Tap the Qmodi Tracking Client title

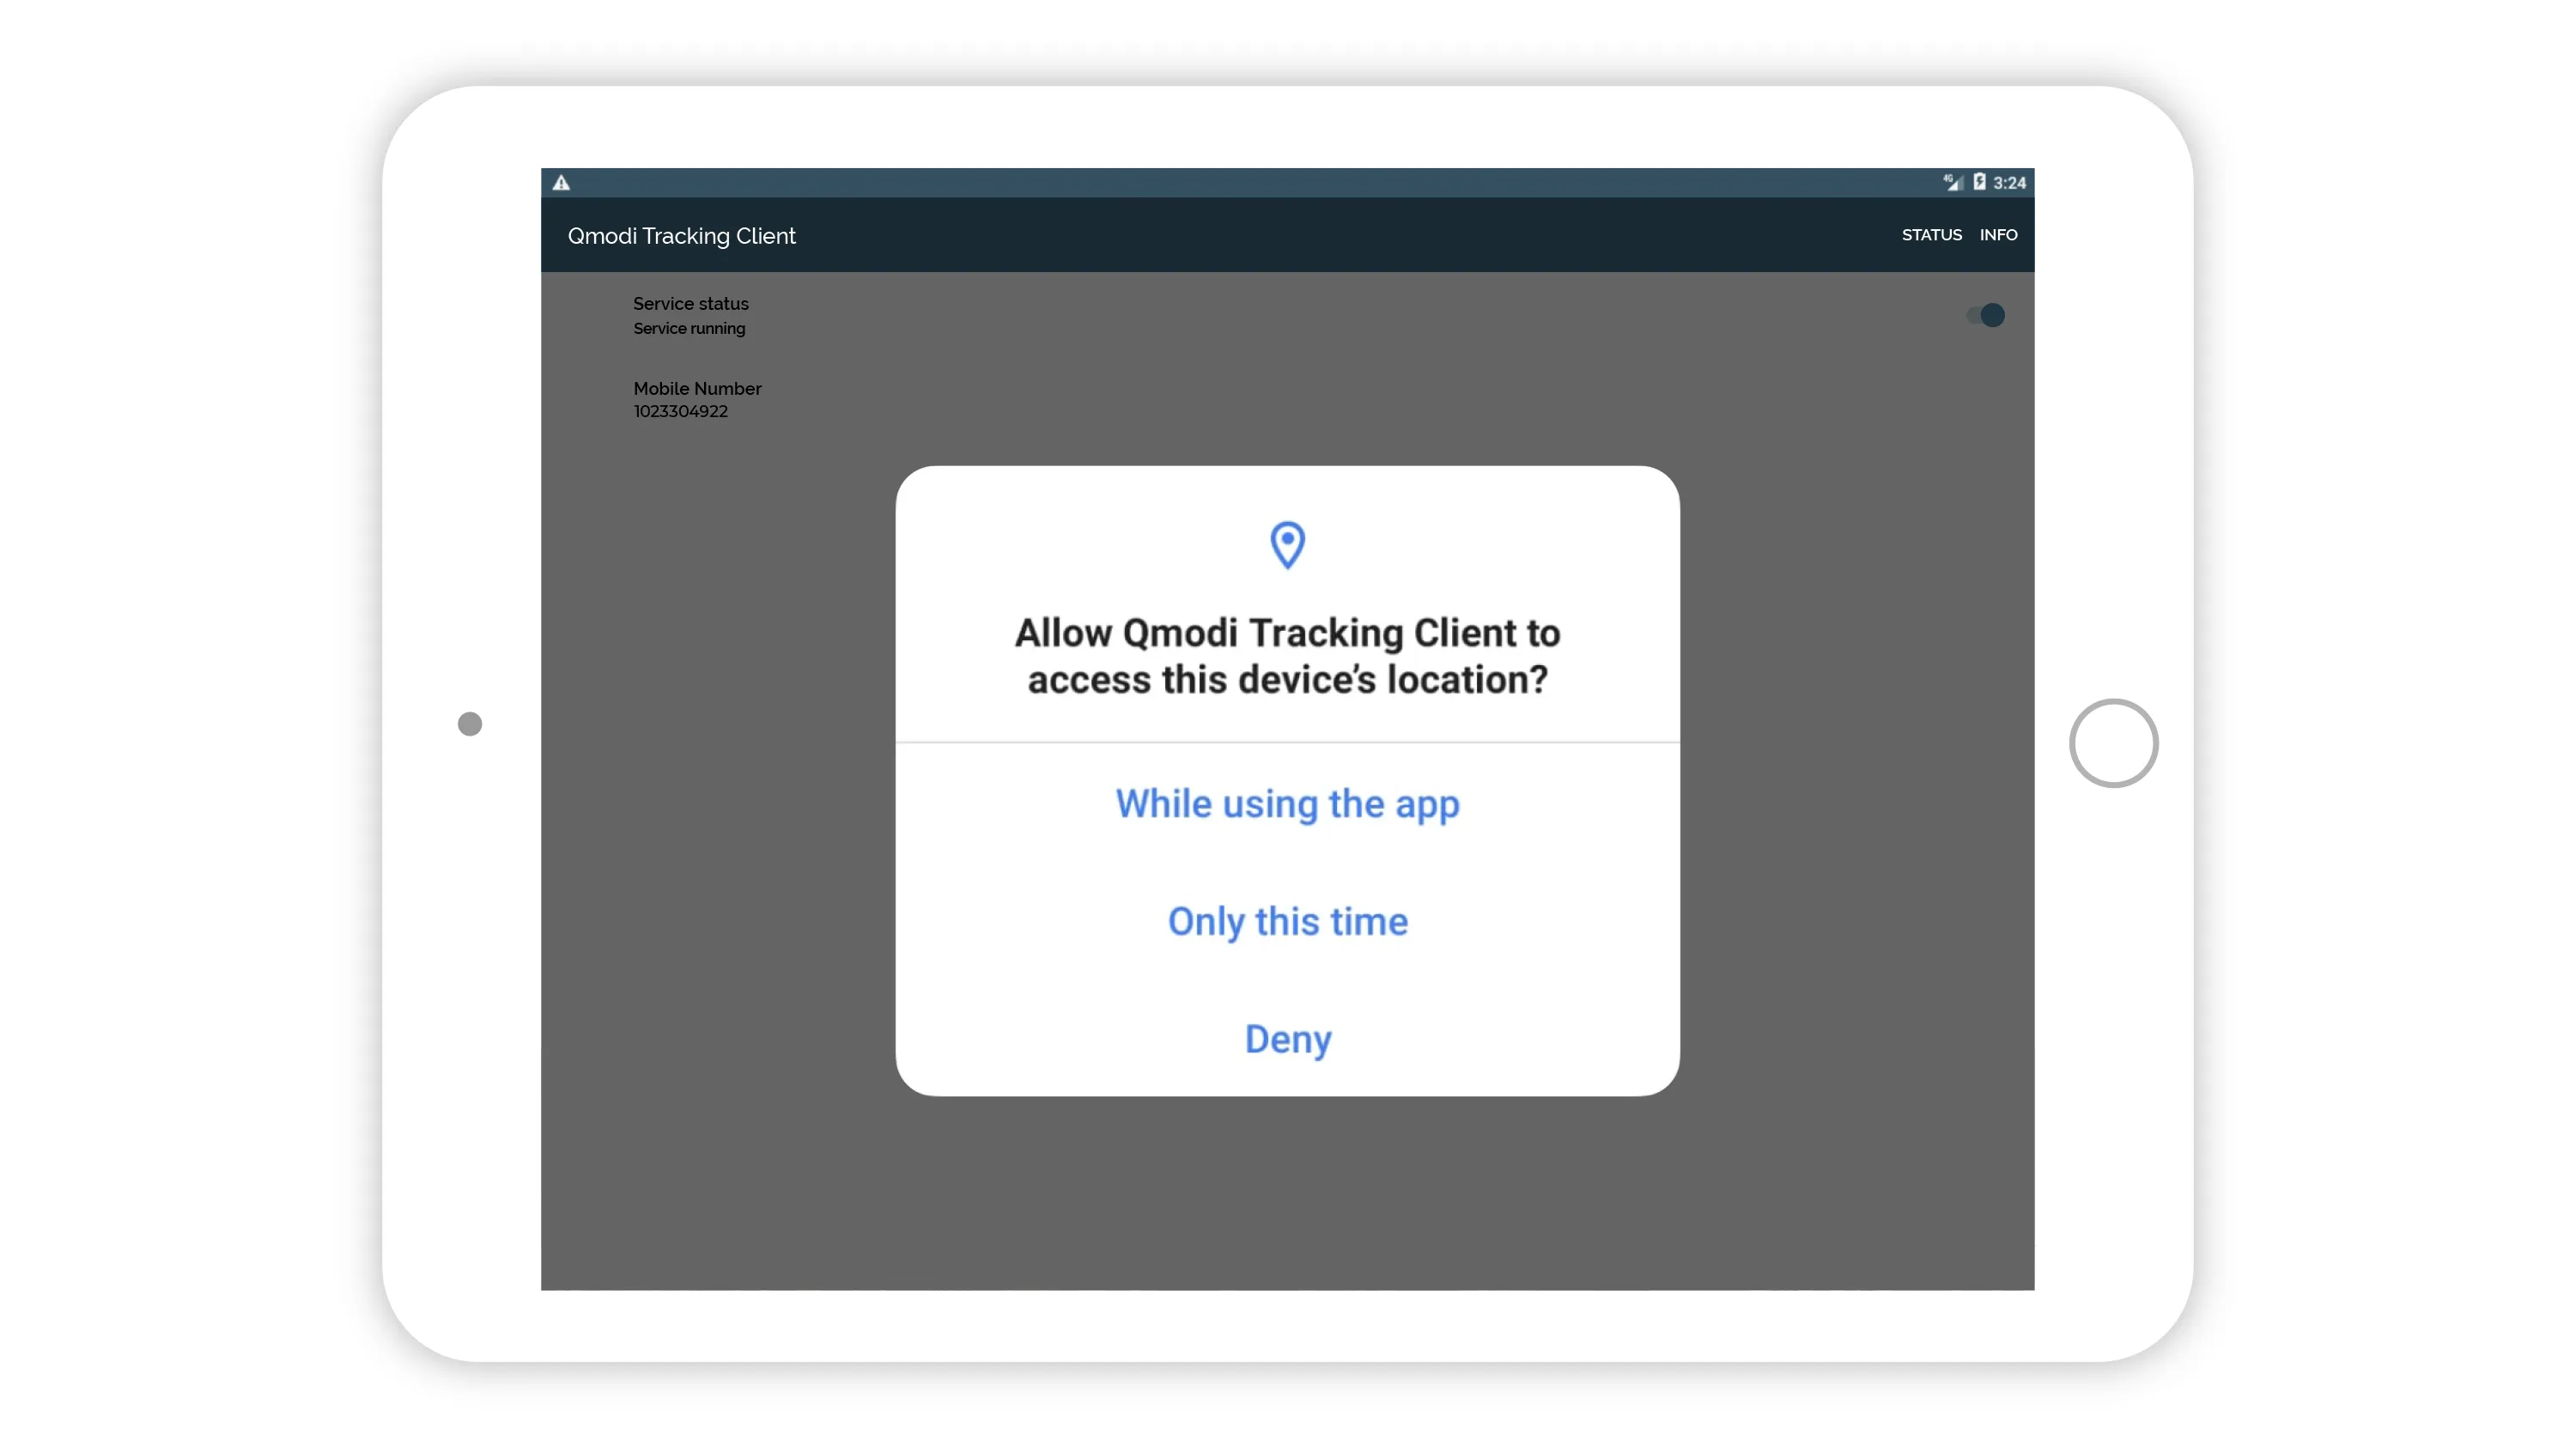point(682,236)
